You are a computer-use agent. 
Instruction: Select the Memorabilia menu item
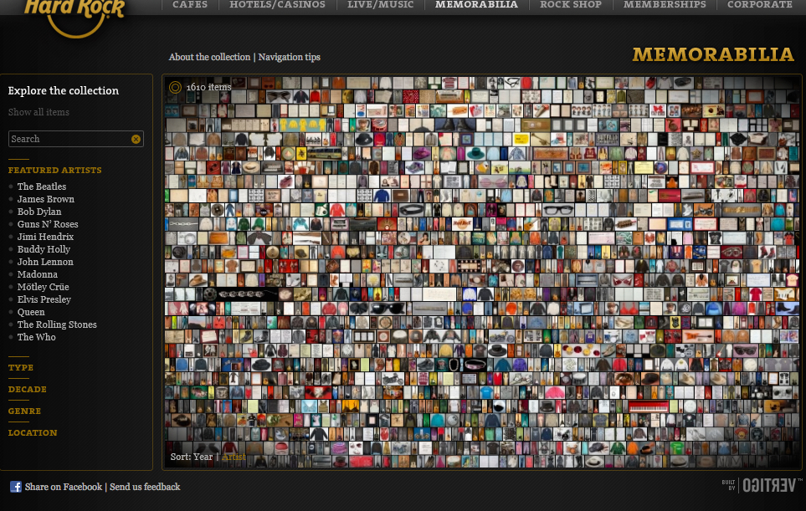pos(476,5)
